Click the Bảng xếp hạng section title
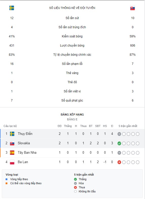The width and height of the screenshot is (145, 199). tap(72, 115)
